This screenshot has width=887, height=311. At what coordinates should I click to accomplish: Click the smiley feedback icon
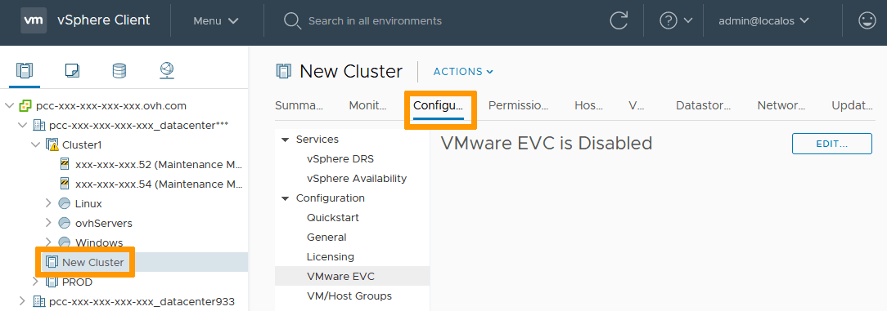(x=867, y=21)
